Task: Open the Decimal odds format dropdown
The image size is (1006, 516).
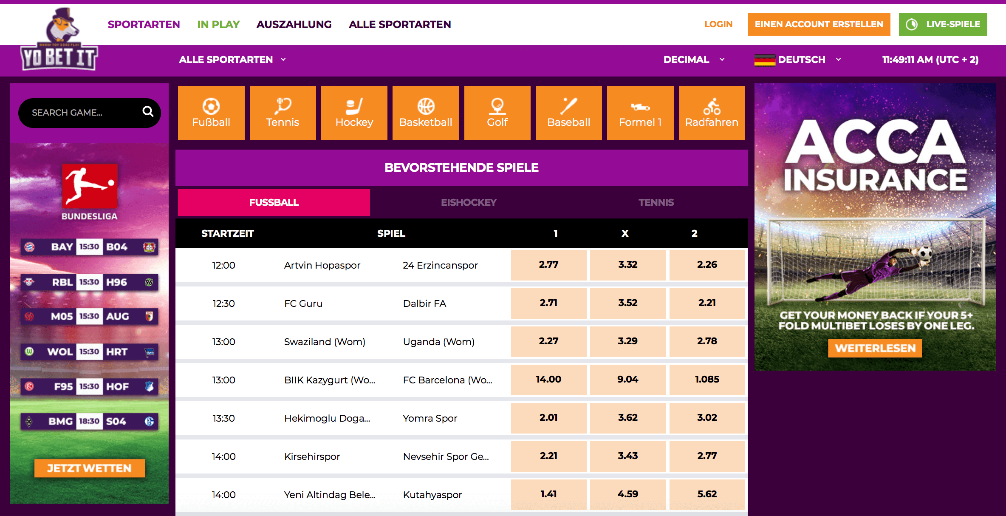Action: pos(694,60)
